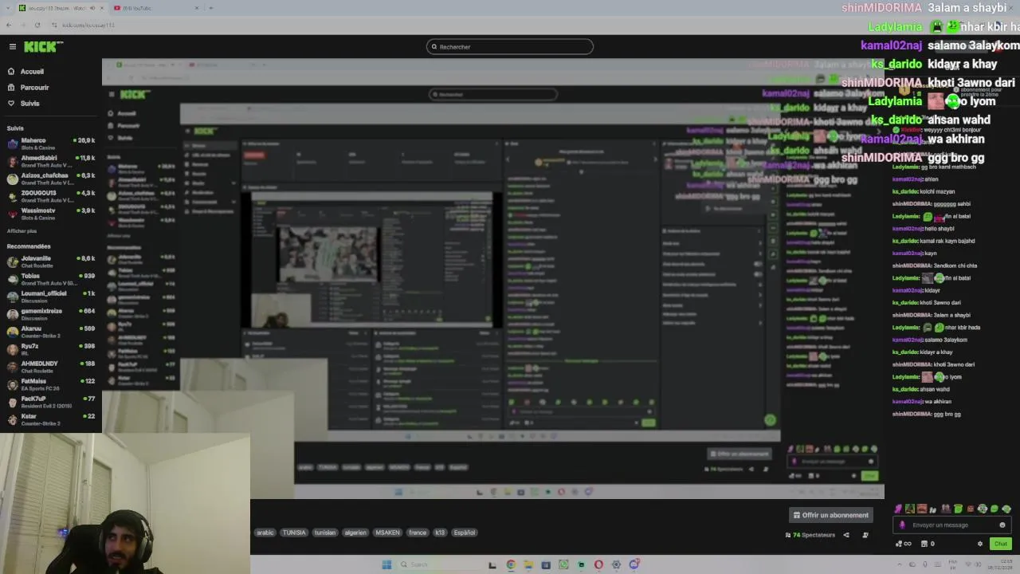Click the shop icon showing 0
Screen dimensions: 1020x574
[927, 544]
